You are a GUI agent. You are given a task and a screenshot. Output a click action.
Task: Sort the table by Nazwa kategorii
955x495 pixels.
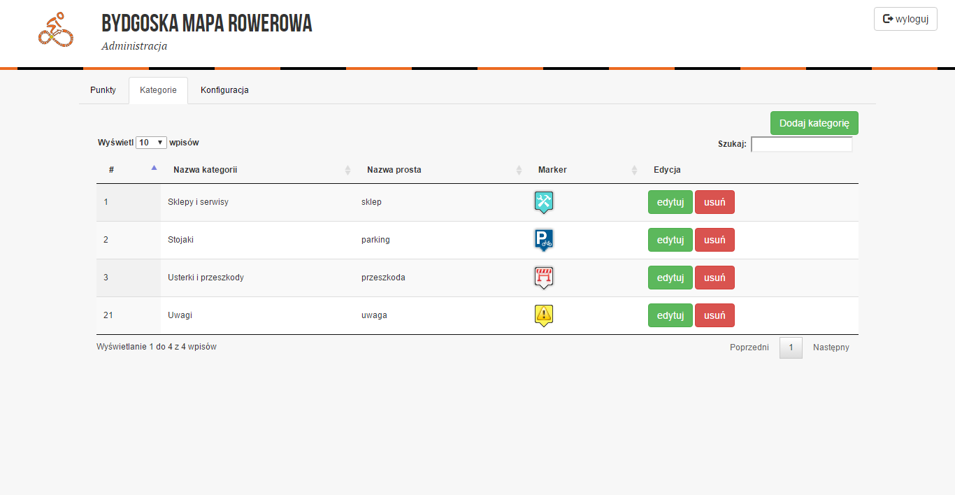coord(206,170)
